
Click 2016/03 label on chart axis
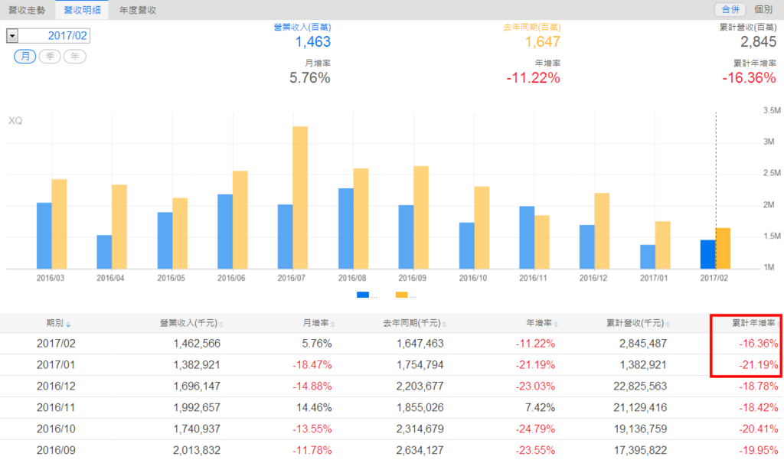pos(50,278)
